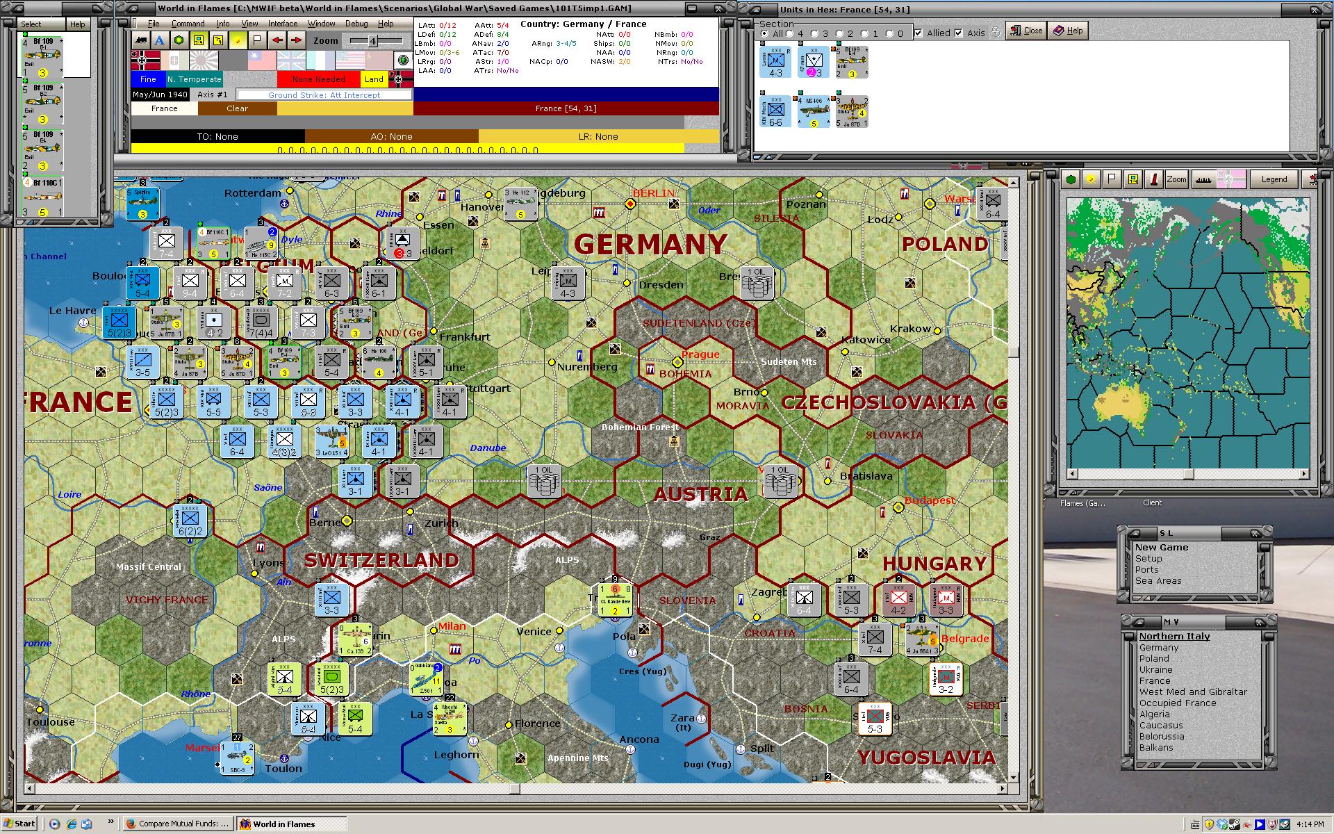Select Sea Areas in the SL list

pyautogui.click(x=1158, y=580)
